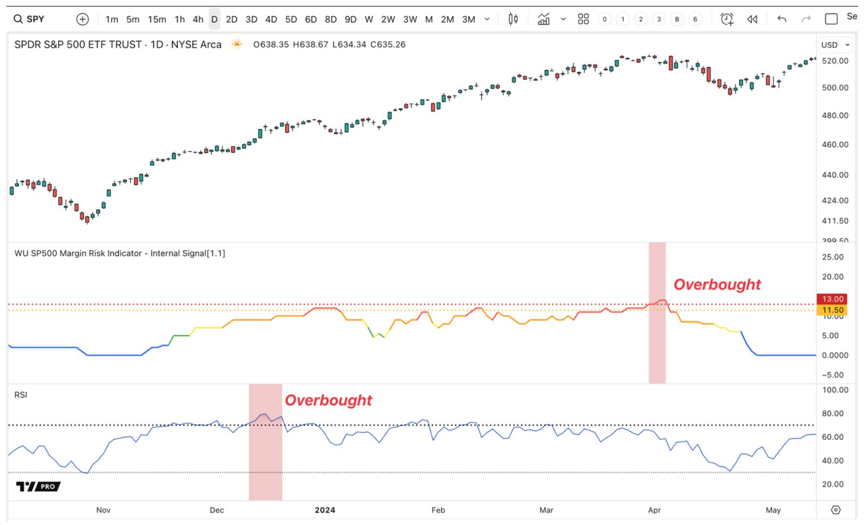The width and height of the screenshot is (864, 525).
Task: Choose the 3M timeframe
Action: tap(469, 19)
